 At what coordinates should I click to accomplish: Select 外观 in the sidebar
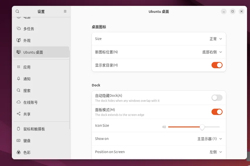click(41, 40)
